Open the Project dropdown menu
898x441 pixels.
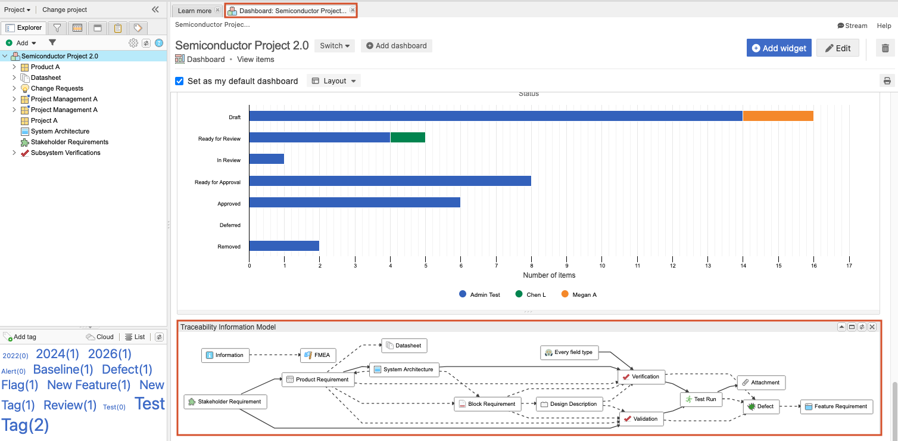coord(17,10)
